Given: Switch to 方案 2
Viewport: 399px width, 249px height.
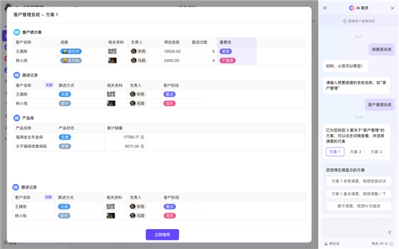Looking at the screenshot, I should (x=356, y=151).
